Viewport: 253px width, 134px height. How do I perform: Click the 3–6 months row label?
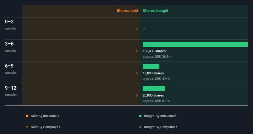11,47
